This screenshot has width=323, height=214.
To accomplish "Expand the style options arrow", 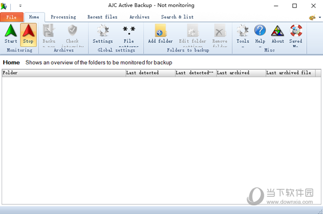I will tap(320, 18).
